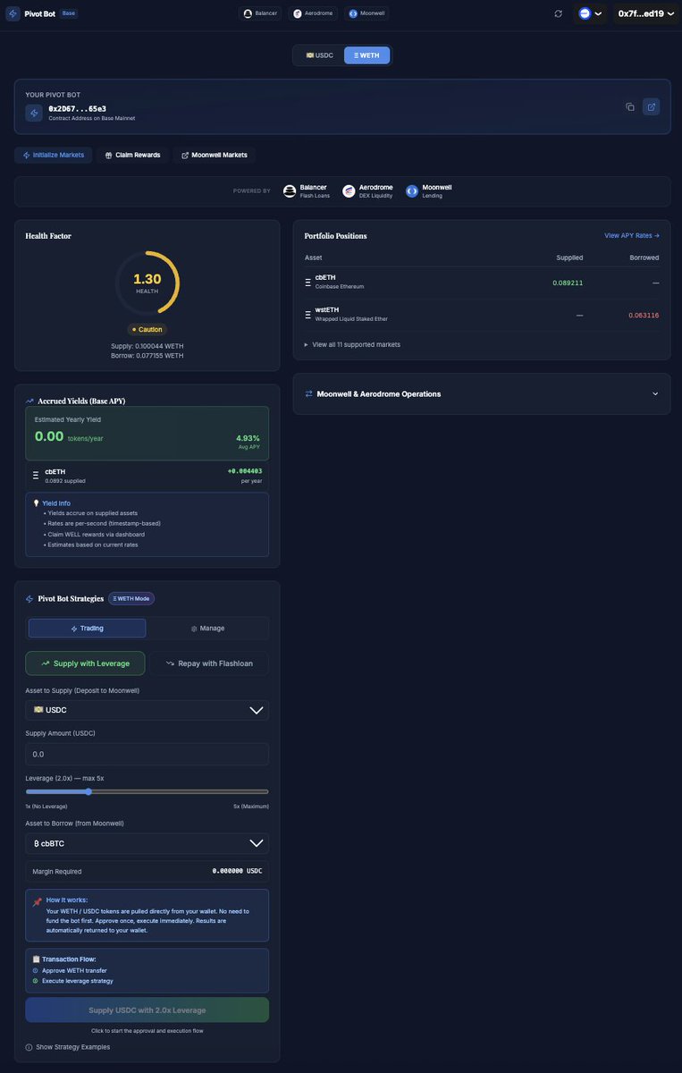
Task: Expand Show Strategy Examples
Action: [x=68, y=1047]
